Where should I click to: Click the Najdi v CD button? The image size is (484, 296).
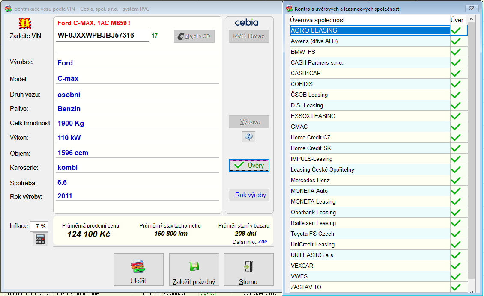(194, 36)
